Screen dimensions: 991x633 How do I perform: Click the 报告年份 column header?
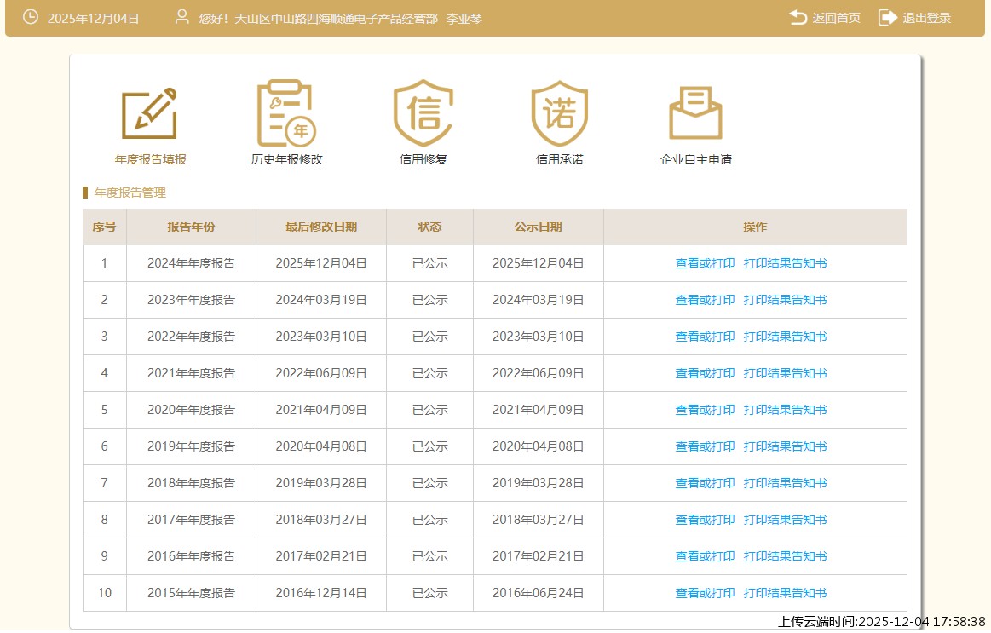(191, 227)
